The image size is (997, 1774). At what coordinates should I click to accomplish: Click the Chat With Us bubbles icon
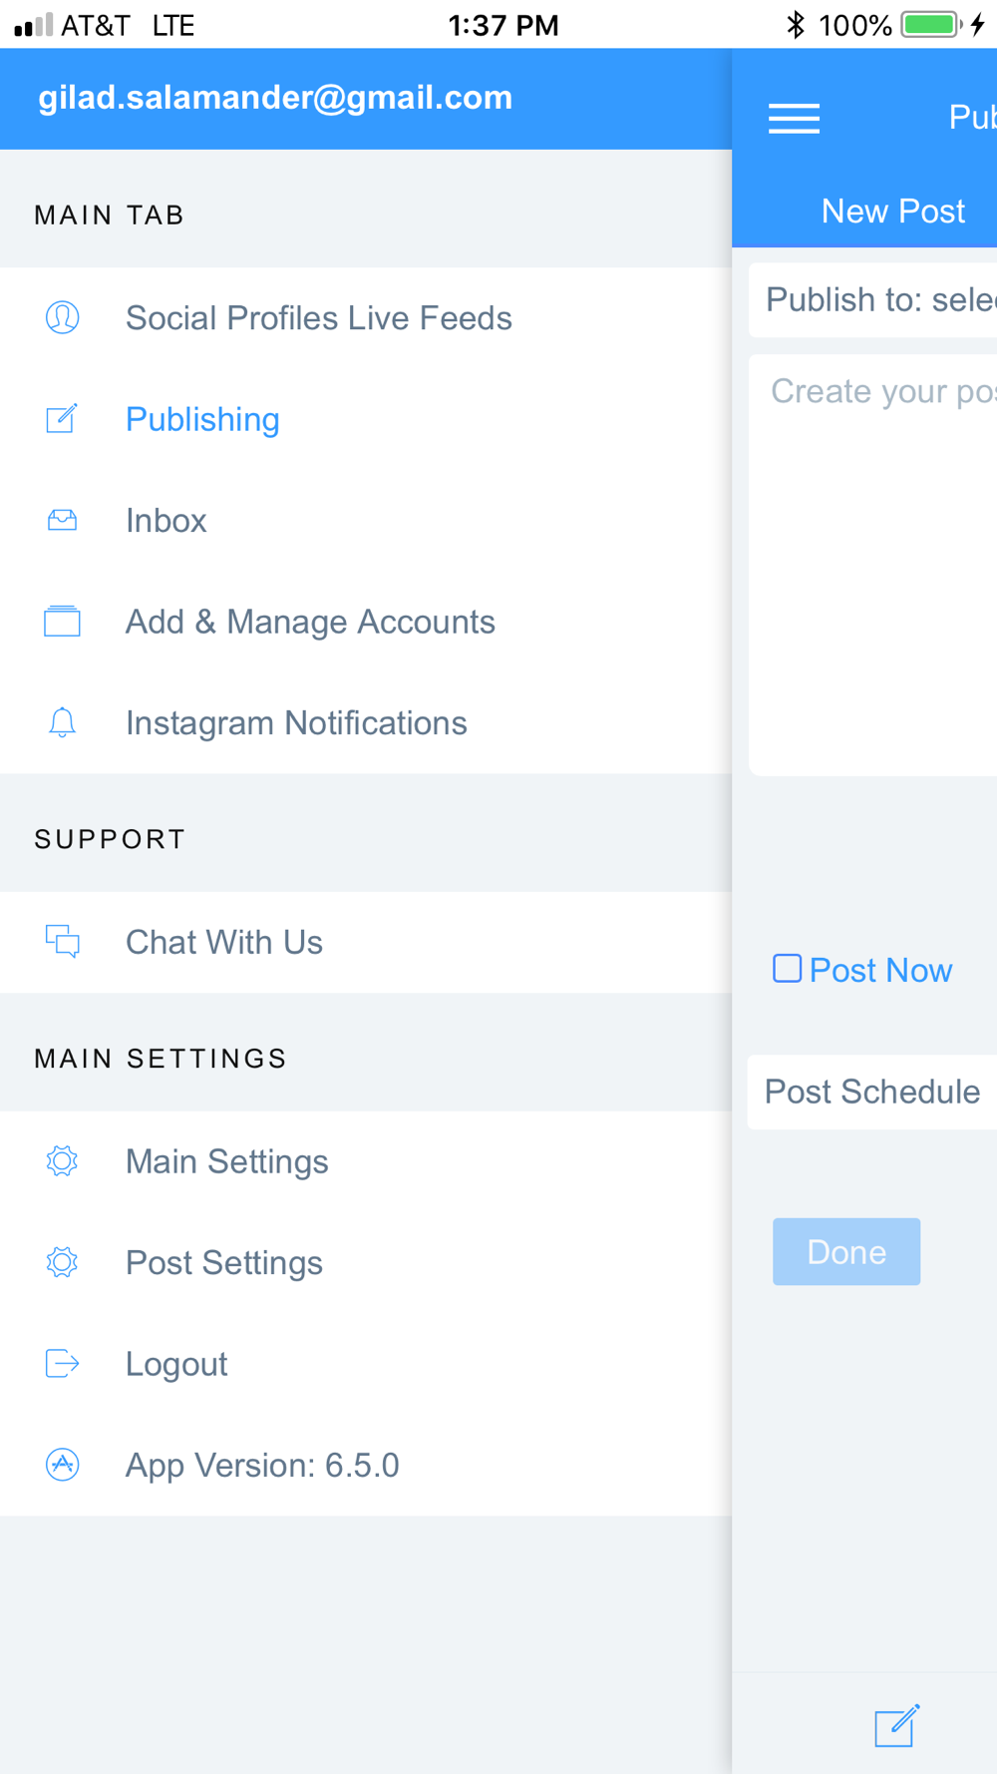click(62, 942)
